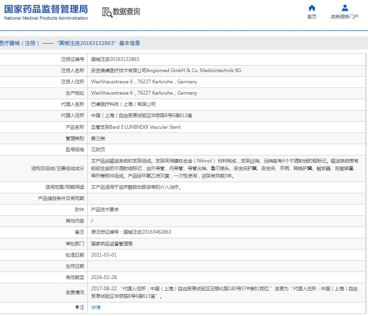
Task: Click the 备注 row label
Action: [79, 232]
